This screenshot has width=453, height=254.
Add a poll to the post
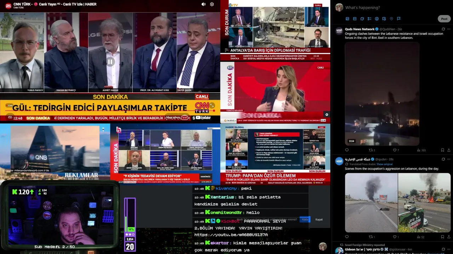(x=369, y=19)
